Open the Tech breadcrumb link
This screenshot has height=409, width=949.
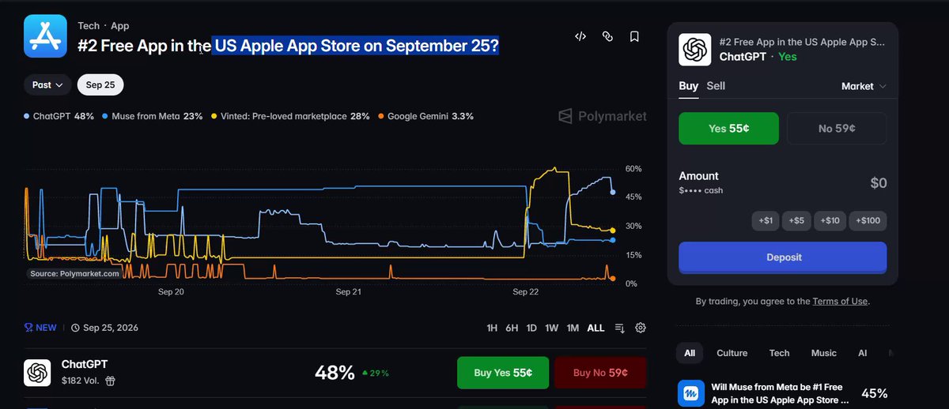[x=89, y=26]
